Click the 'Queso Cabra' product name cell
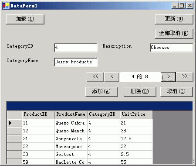 click(71, 123)
